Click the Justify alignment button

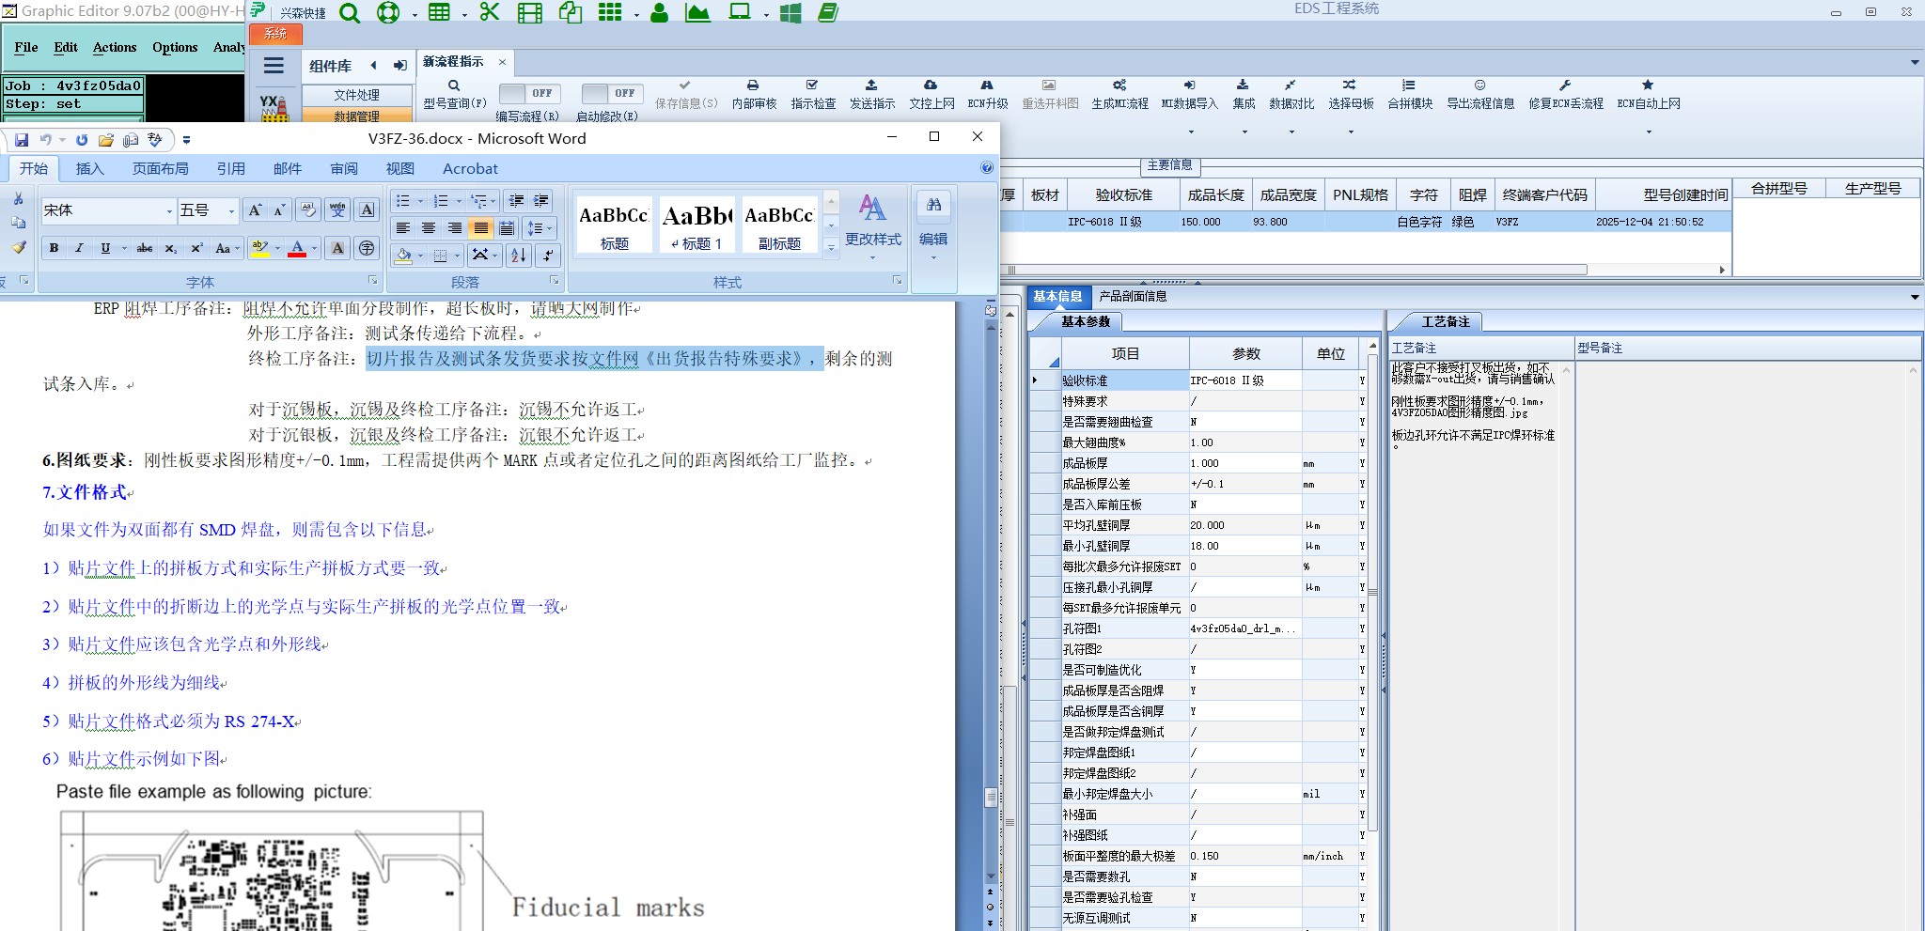coord(480,228)
